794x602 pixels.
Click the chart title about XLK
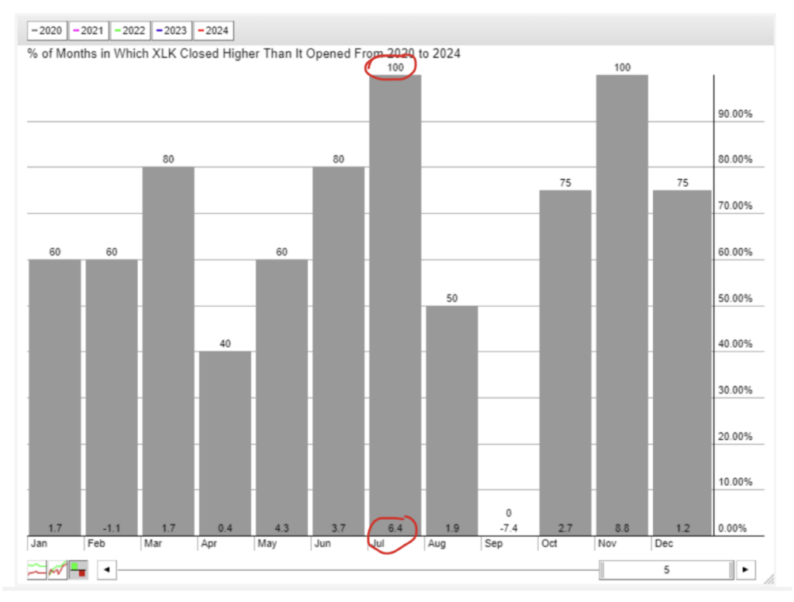tap(243, 53)
